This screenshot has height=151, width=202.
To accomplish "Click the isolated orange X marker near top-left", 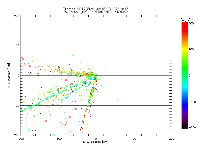I will point(41,29).
